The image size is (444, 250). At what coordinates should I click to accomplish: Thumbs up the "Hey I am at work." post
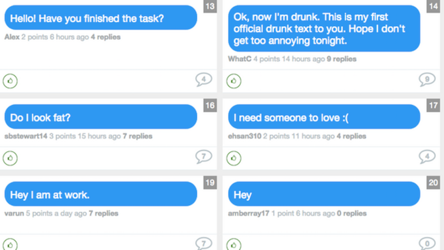click(10, 244)
